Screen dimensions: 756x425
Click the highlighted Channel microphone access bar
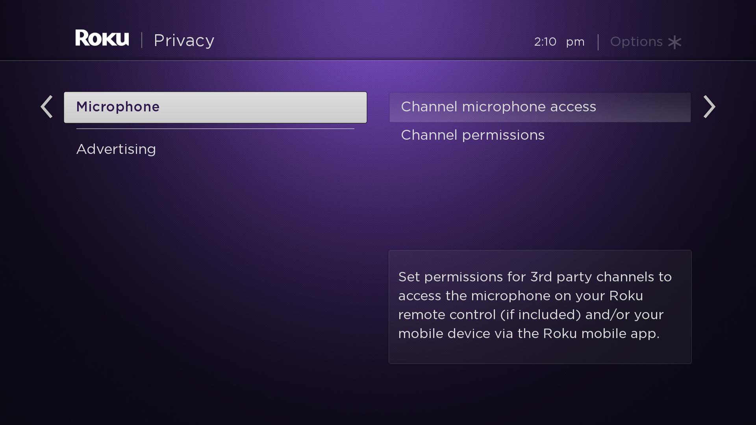pyautogui.click(x=539, y=107)
